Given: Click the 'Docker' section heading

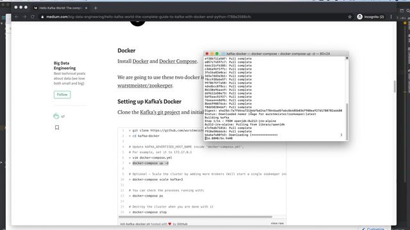Looking at the screenshot, I should tap(126, 50).
